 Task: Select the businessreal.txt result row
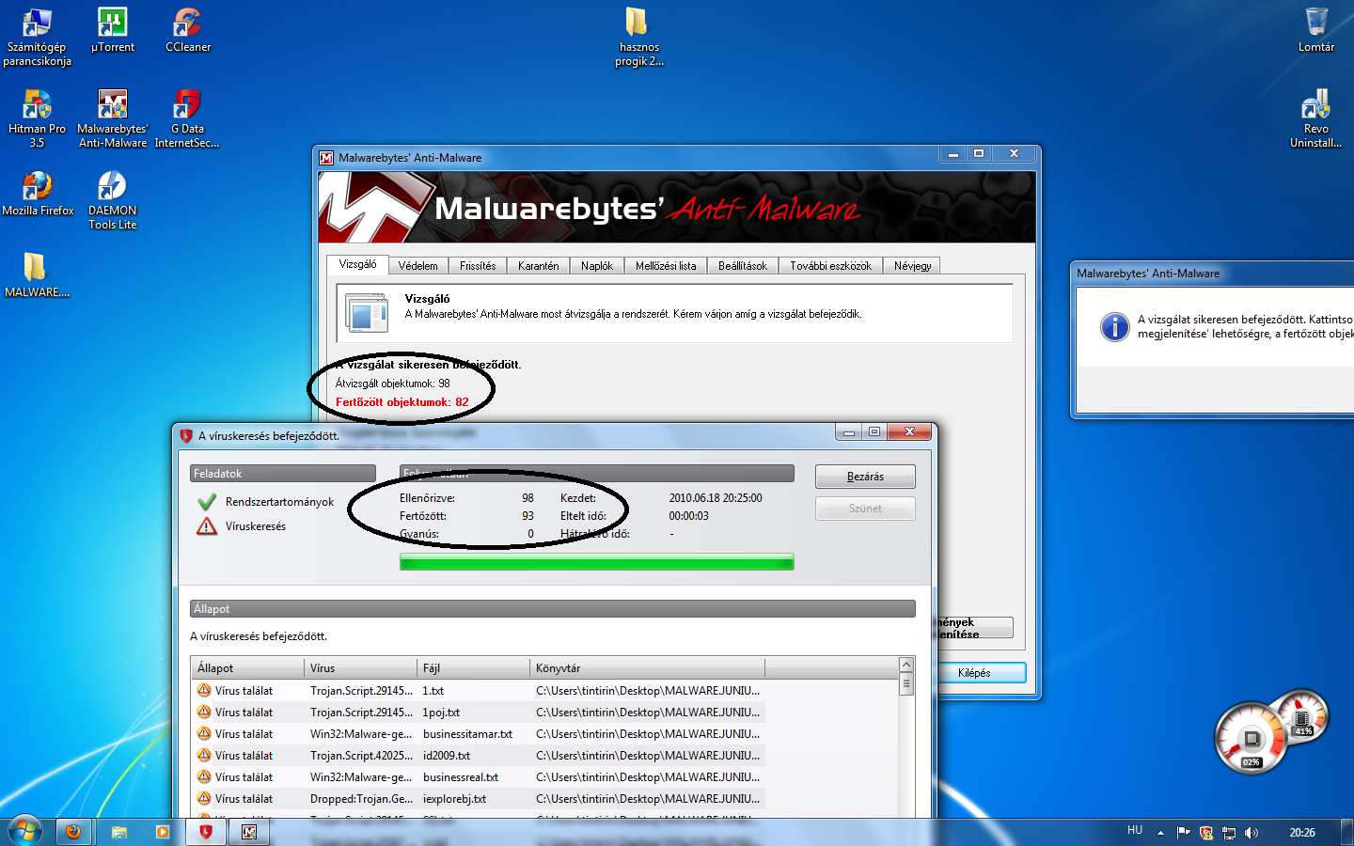pyautogui.click(x=479, y=777)
